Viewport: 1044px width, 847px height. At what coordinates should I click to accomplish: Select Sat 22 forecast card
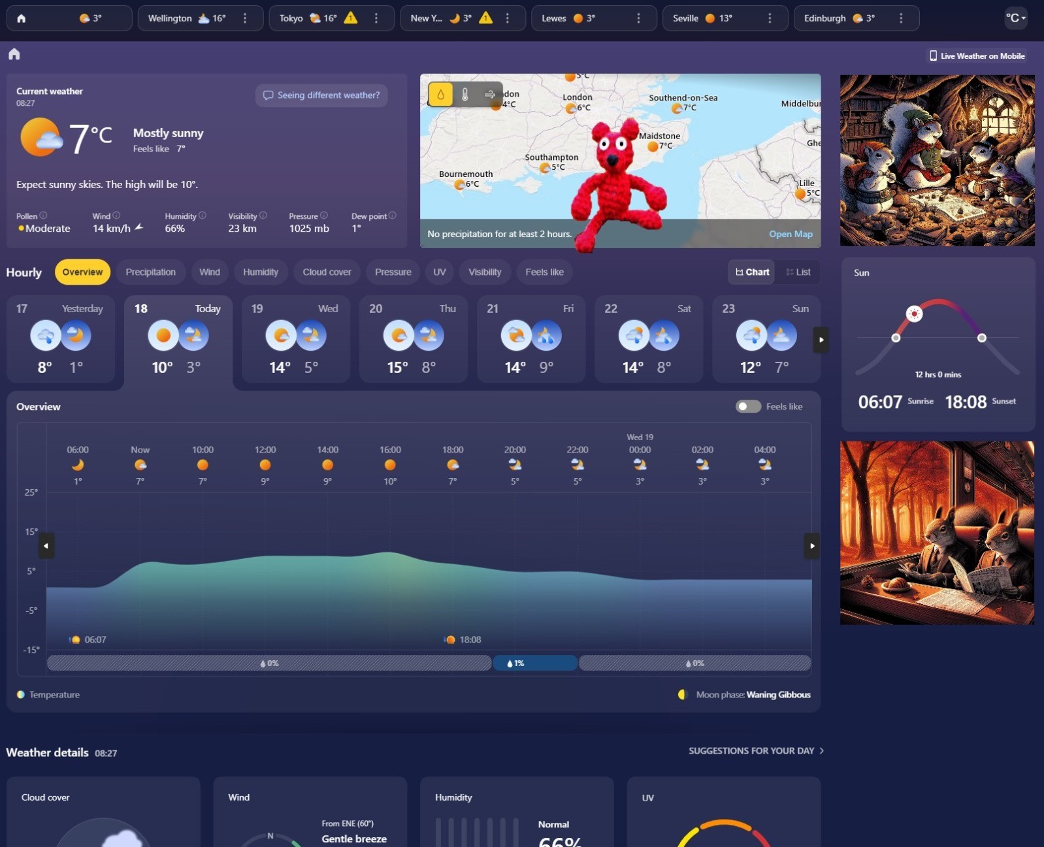click(x=649, y=339)
